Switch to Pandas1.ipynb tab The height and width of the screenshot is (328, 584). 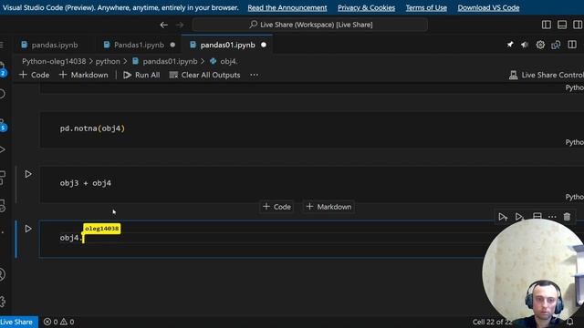point(139,45)
